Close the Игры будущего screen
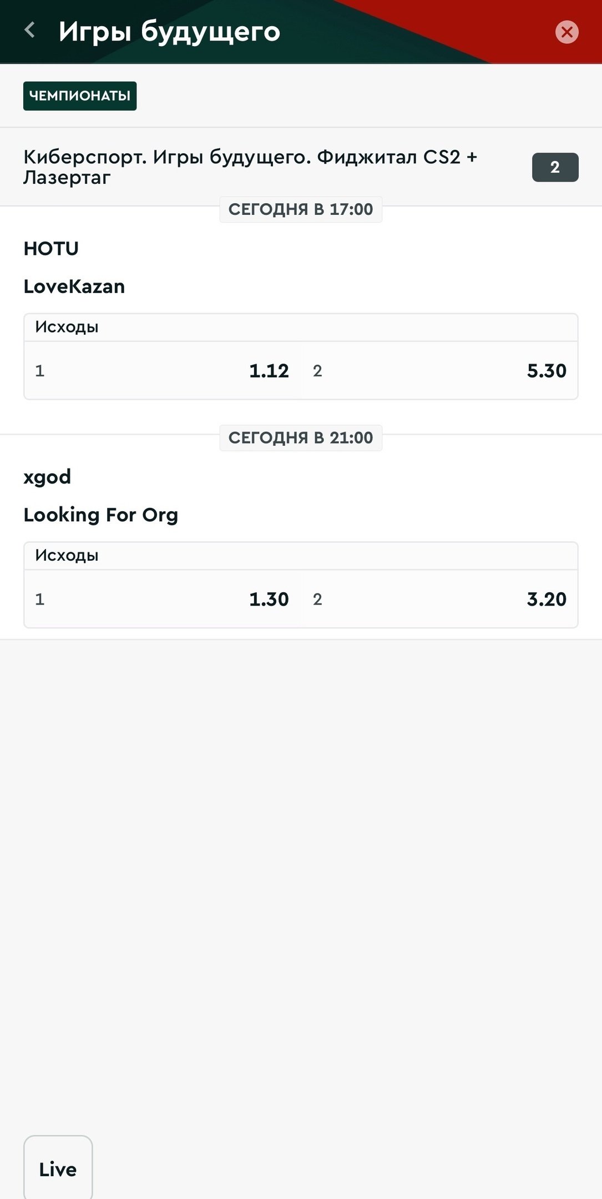 (x=566, y=32)
